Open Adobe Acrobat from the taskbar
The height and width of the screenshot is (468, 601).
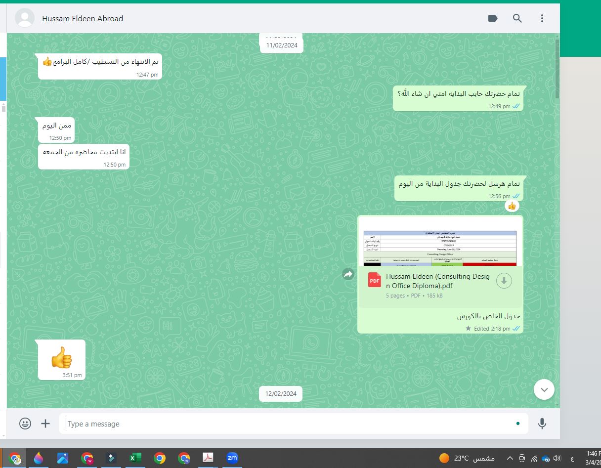(x=208, y=458)
